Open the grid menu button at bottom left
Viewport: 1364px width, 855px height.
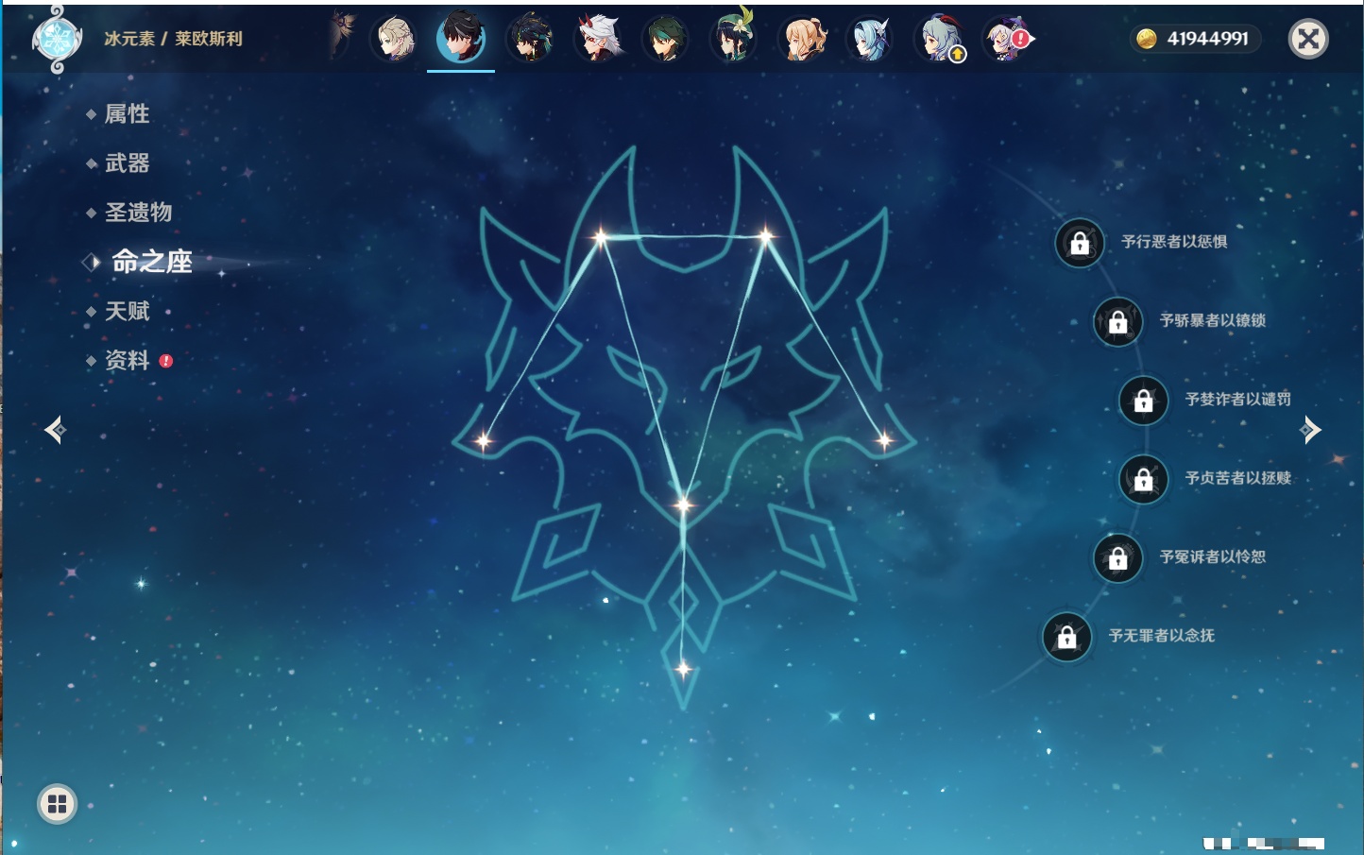pyautogui.click(x=57, y=804)
